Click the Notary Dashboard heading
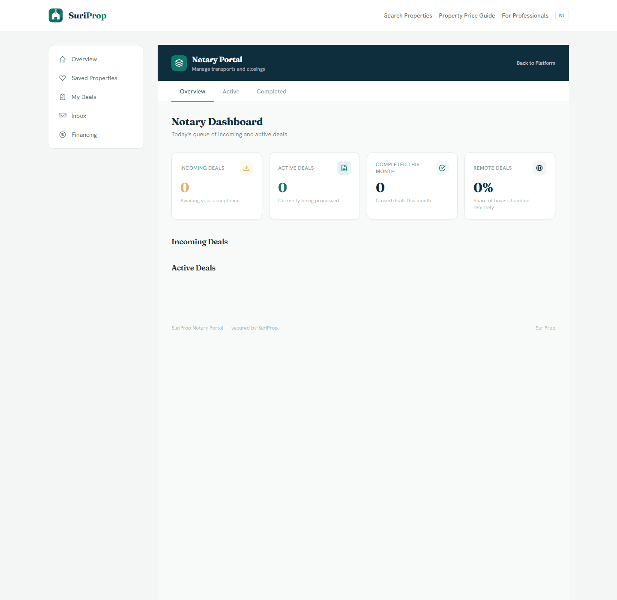 tap(217, 122)
